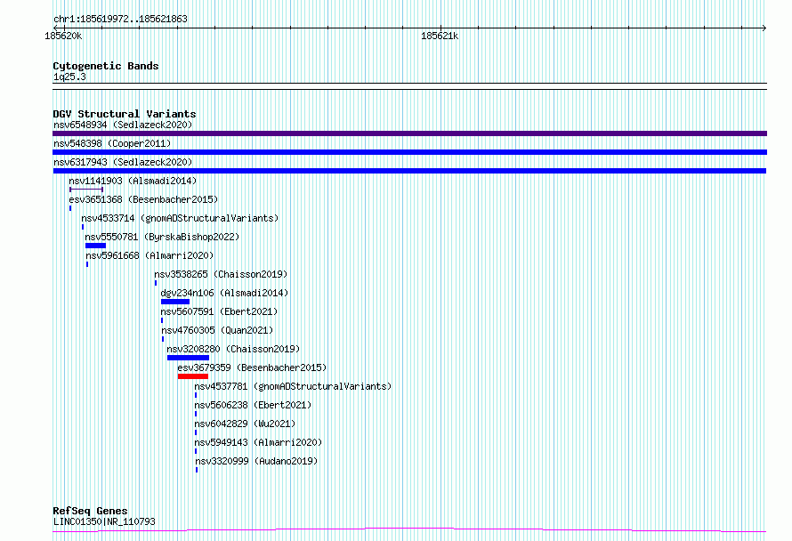Click the blue nsv548398 variant bar
Image resolution: width=792 pixels, height=541 pixels.
[409, 152]
